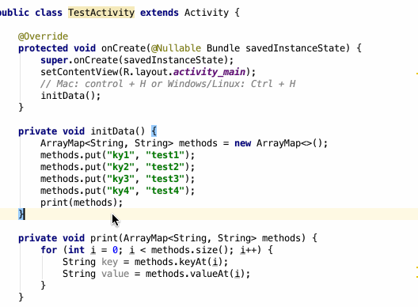Click the Mac control + H comment
418x307 pixels.
[168, 84]
